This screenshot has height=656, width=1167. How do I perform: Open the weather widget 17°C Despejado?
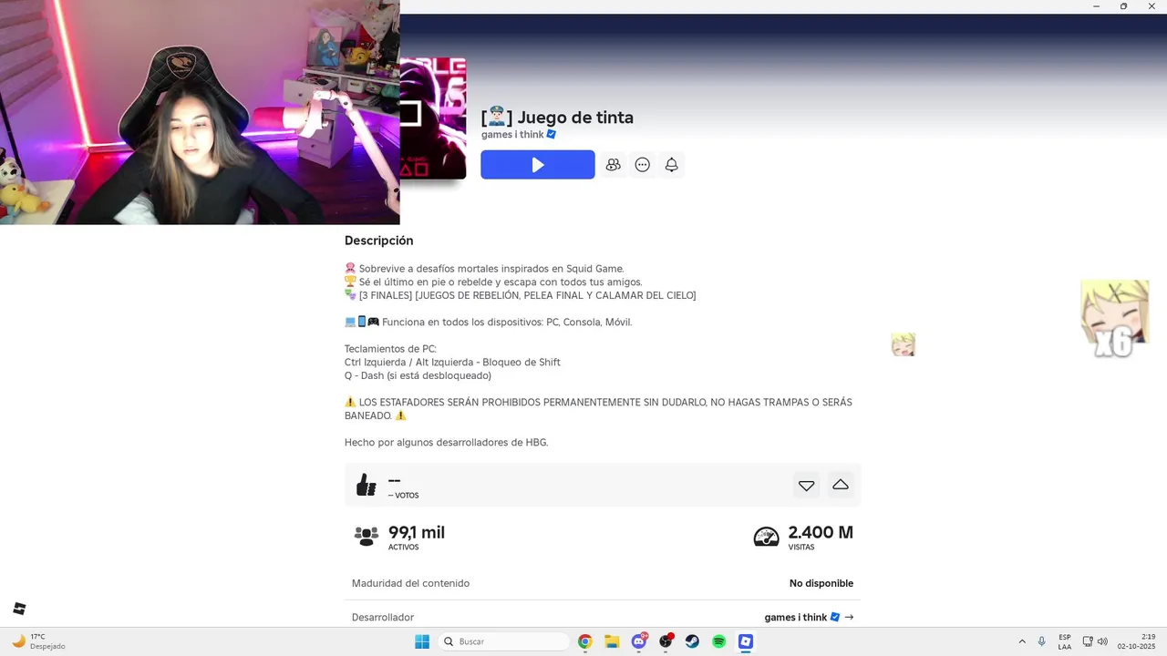pyautogui.click(x=39, y=641)
